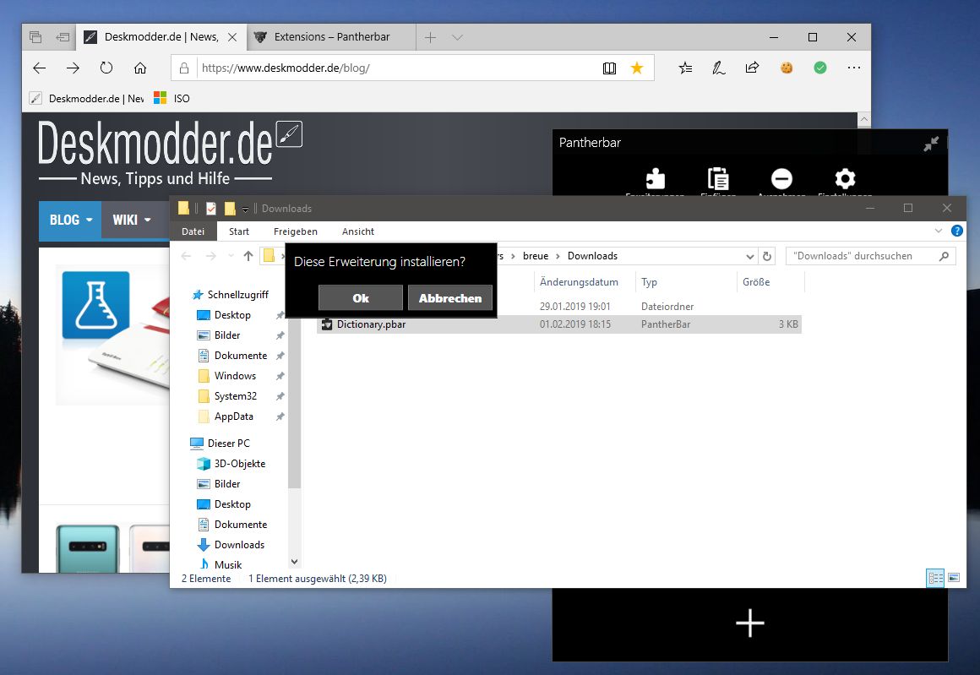Open the Start ribbon tab
This screenshot has height=675, width=980.
239,231
